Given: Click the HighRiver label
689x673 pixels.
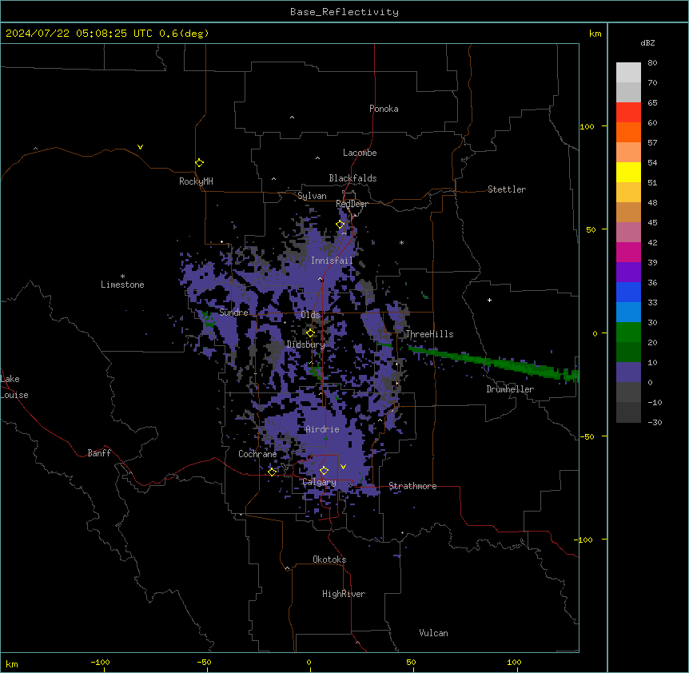Looking at the screenshot, I should (344, 594).
